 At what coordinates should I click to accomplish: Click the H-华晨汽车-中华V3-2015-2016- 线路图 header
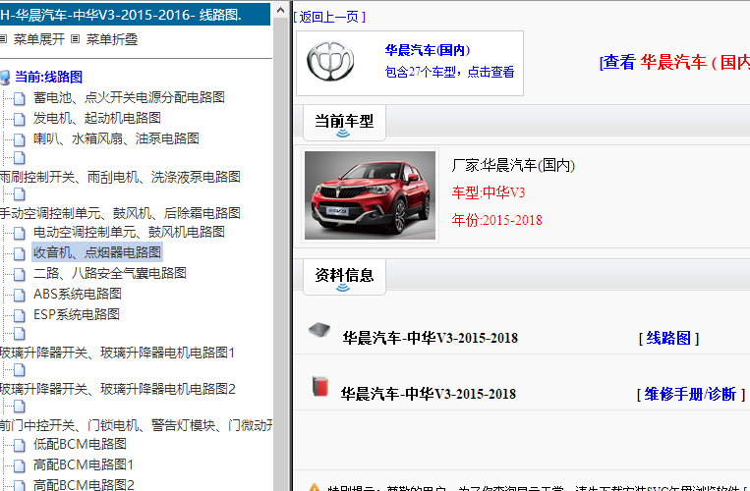(x=135, y=15)
